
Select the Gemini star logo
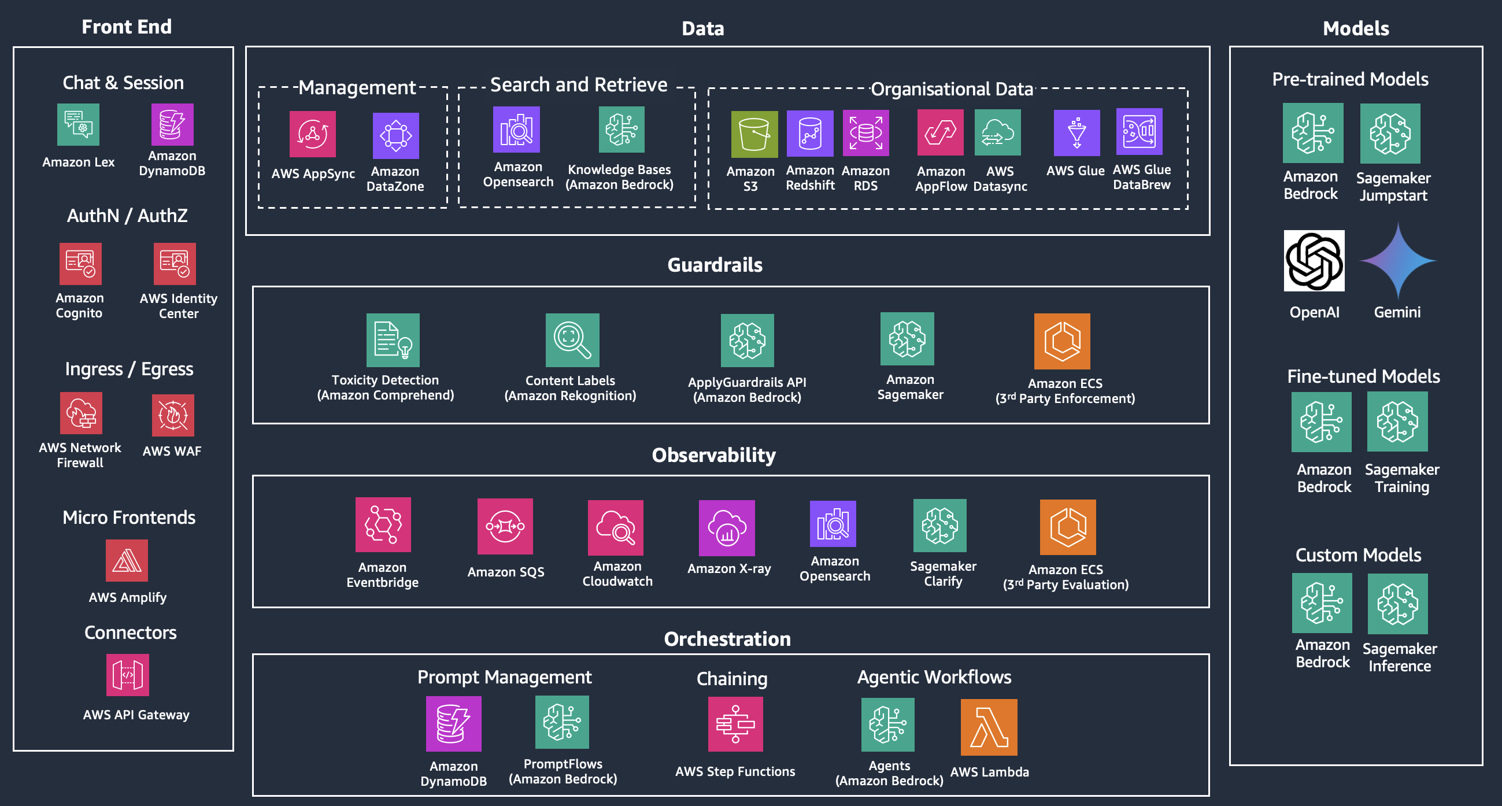[x=1397, y=261]
